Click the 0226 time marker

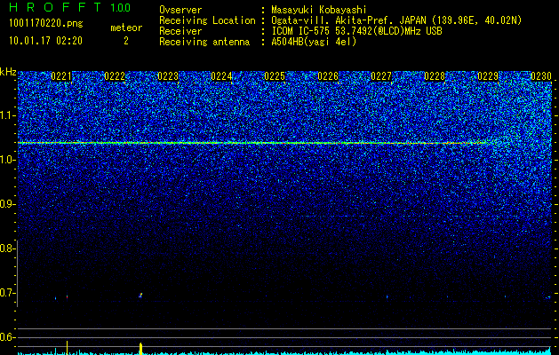coord(328,76)
